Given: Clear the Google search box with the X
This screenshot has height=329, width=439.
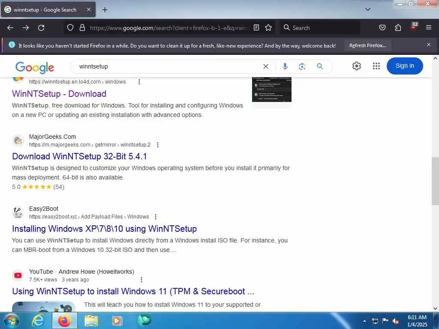Looking at the screenshot, I should [266, 66].
